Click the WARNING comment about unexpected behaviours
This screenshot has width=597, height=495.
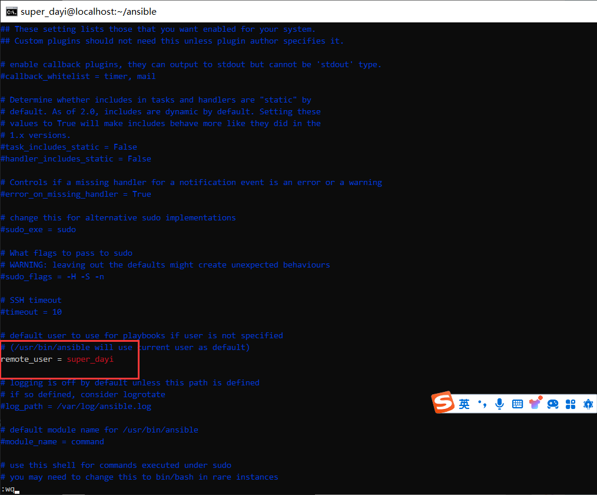[x=165, y=265]
